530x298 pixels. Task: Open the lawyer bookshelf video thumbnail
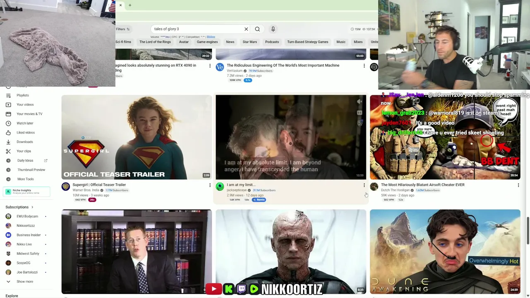tap(137, 252)
